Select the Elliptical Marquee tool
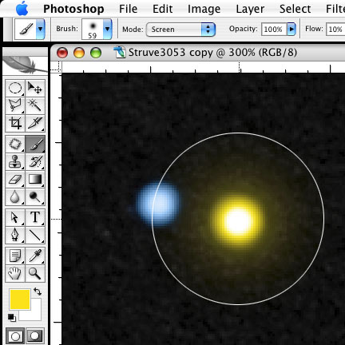The image size is (345, 345). point(15,88)
